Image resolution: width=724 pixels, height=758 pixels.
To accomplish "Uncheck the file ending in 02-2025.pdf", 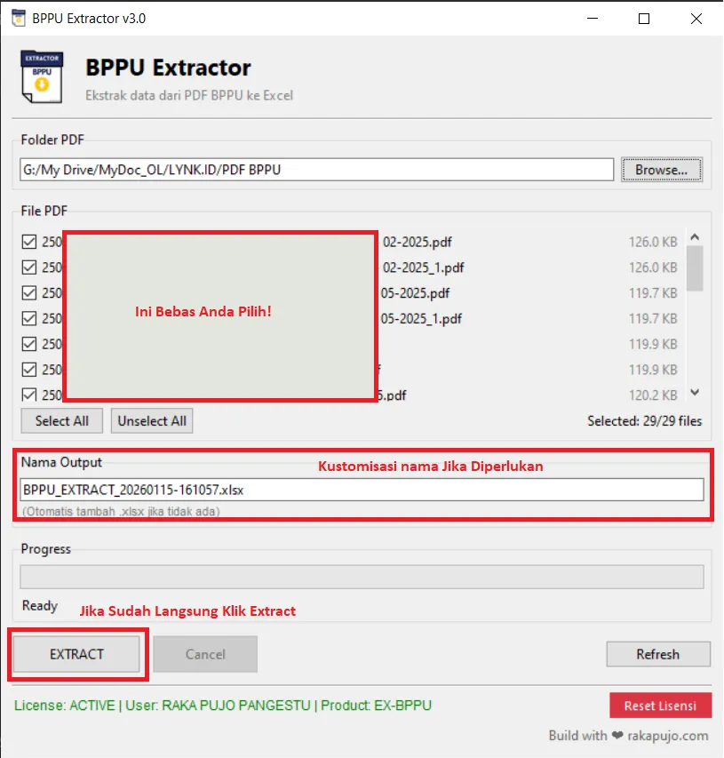I will [x=29, y=242].
